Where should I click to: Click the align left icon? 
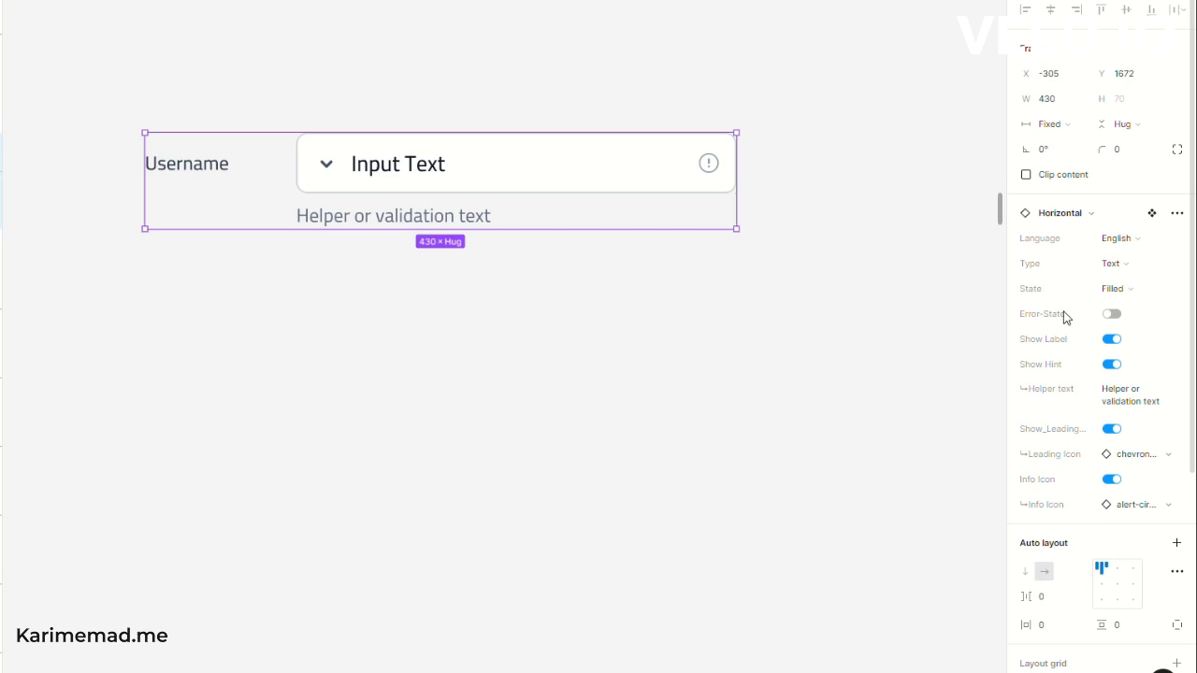tap(1026, 9)
